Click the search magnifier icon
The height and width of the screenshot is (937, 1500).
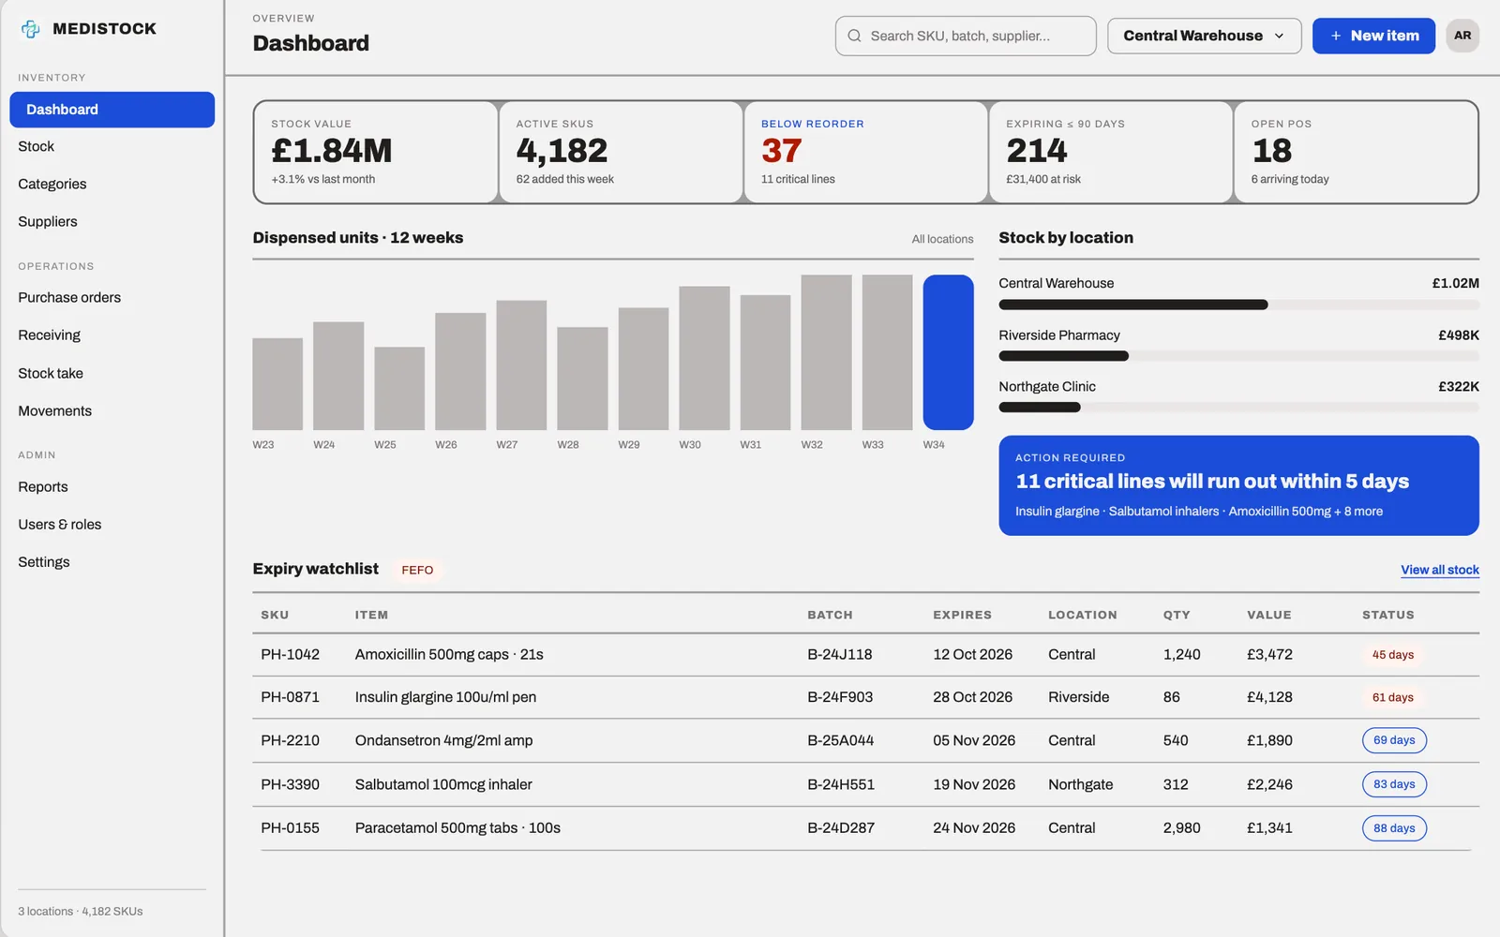854,36
